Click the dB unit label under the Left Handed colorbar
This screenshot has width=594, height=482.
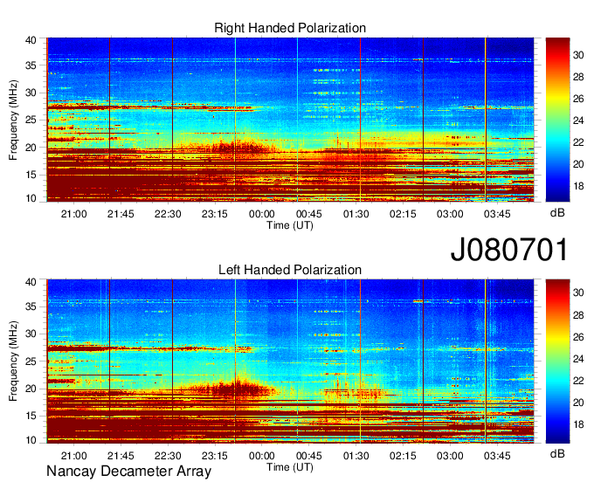(557, 453)
